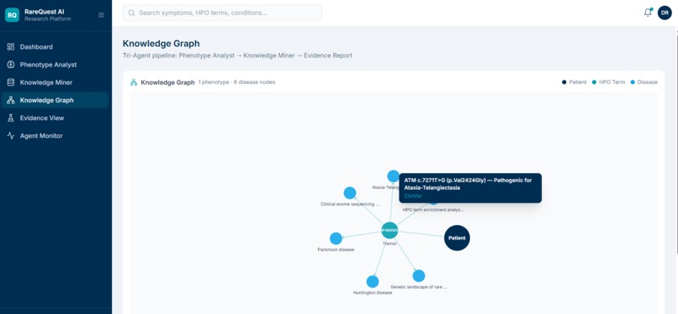Go to Phenotype Analyst
Image resolution: width=678 pixels, height=314 pixels.
coord(55,65)
